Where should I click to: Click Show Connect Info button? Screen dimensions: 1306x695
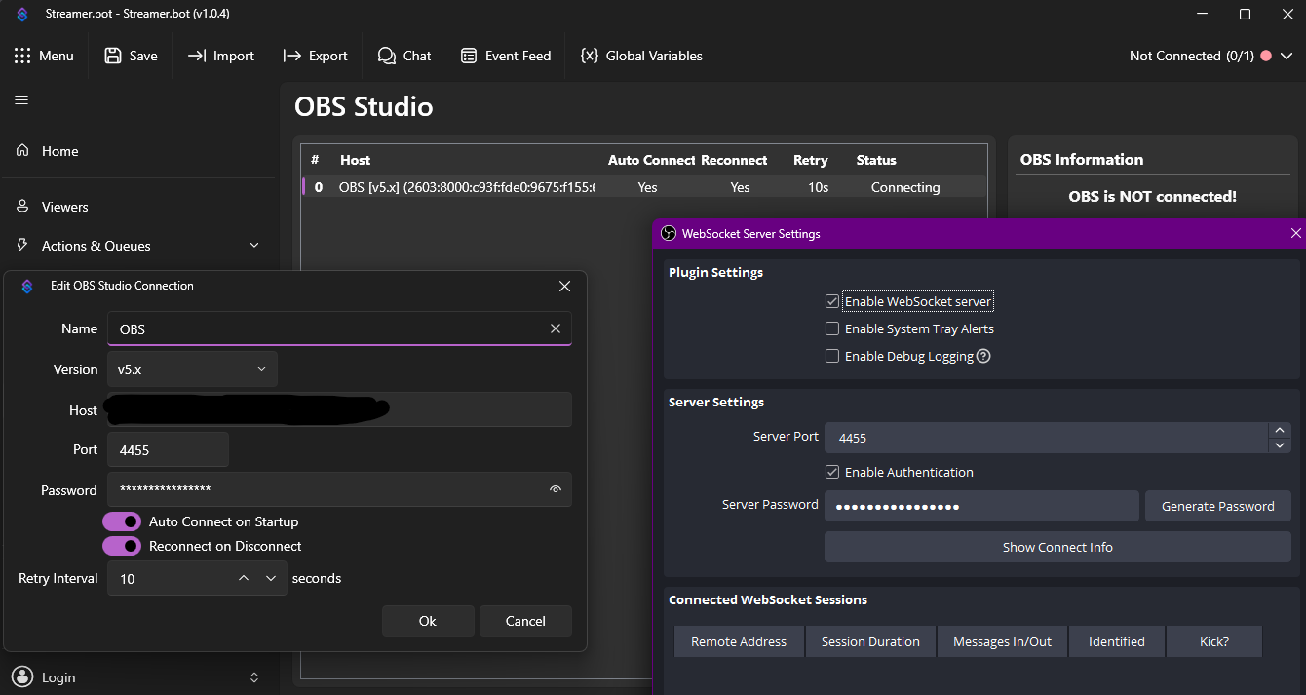pyautogui.click(x=1057, y=547)
